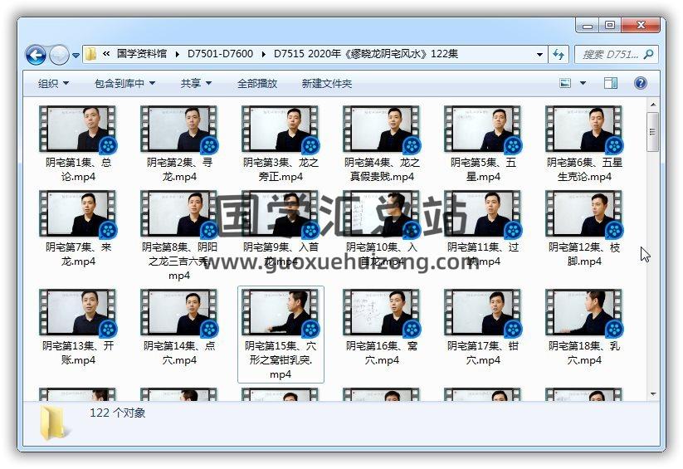The height and width of the screenshot is (469, 683).
Task: Open the address bar history dropdown
Action: [539, 55]
